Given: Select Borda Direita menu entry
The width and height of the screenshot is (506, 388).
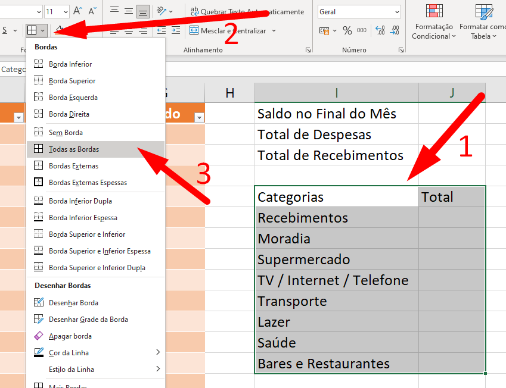Looking at the screenshot, I should click(96, 114).
